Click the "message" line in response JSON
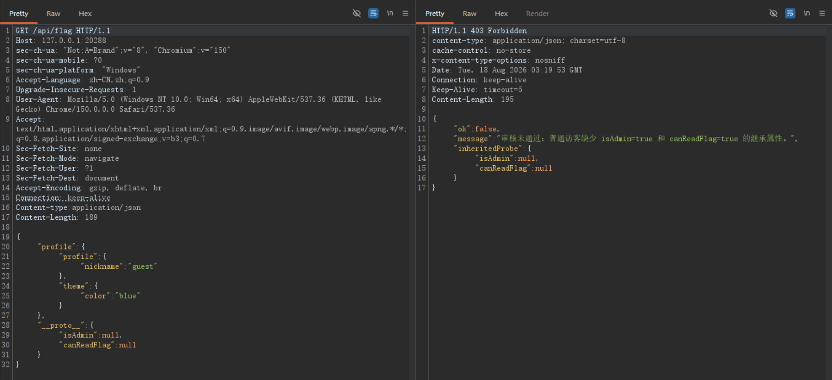 (626, 139)
